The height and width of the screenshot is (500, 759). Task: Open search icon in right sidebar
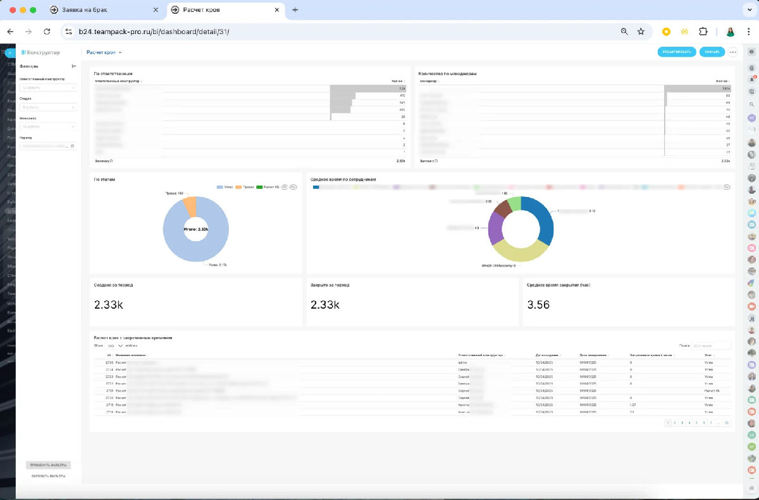pyautogui.click(x=751, y=104)
